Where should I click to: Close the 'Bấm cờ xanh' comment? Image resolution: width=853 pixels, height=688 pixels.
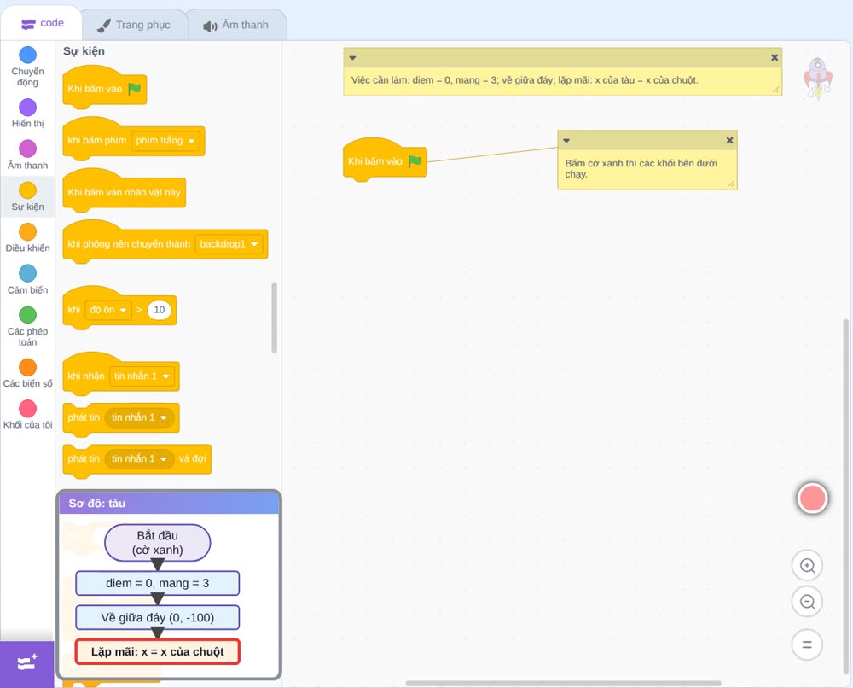pos(729,141)
